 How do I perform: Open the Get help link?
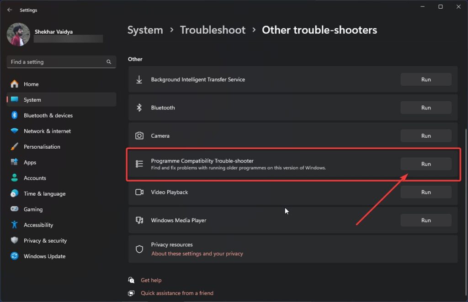coord(151,280)
